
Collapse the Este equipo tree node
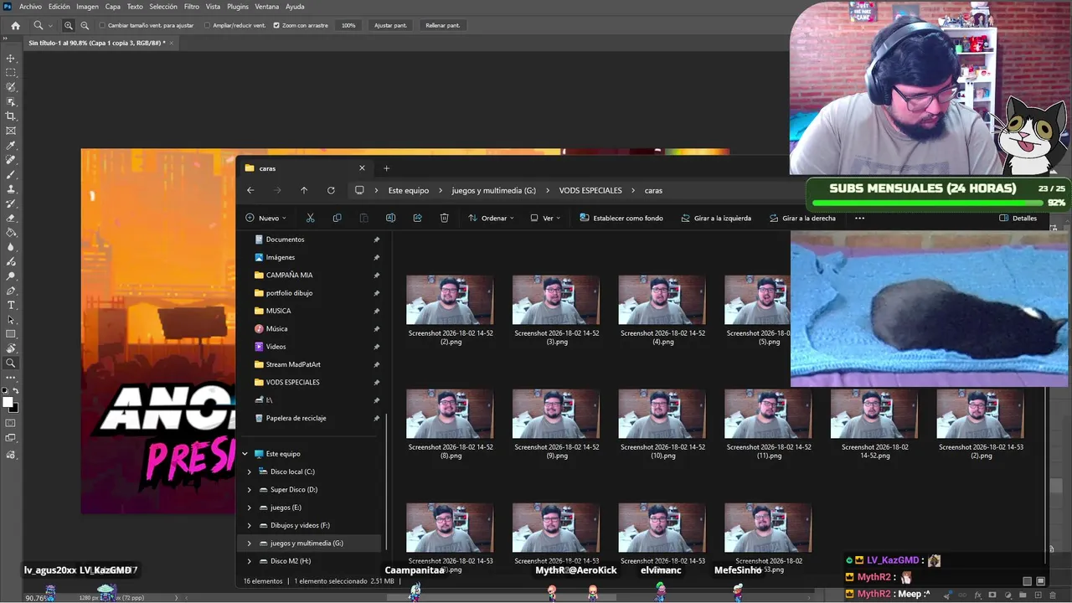tap(245, 454)
